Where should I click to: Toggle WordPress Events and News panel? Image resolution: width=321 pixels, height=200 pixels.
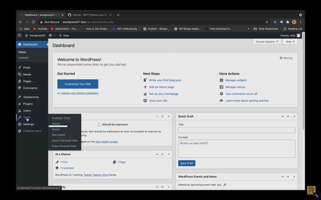click(x=294, y=177)
